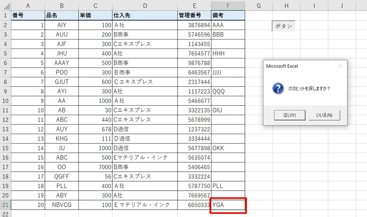Click dialog message 次のヒットを探しますか？
Screen dimensions: 367x217
coord(309,88)
